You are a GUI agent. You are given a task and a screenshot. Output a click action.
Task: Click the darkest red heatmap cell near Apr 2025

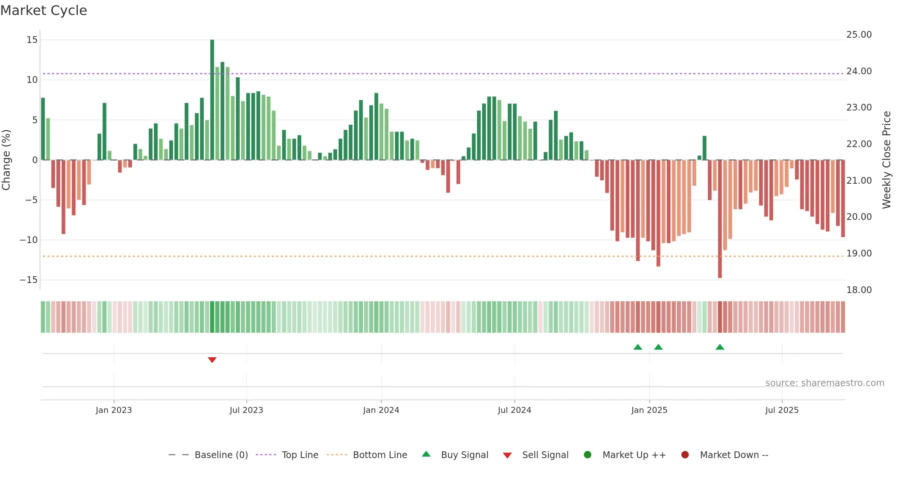[x=720, y=317]
